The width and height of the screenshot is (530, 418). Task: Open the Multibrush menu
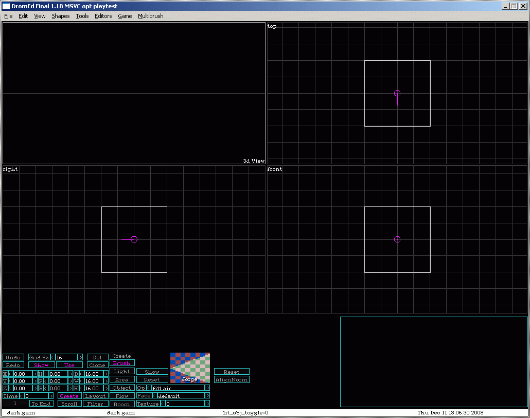click(x=150, y=16)
